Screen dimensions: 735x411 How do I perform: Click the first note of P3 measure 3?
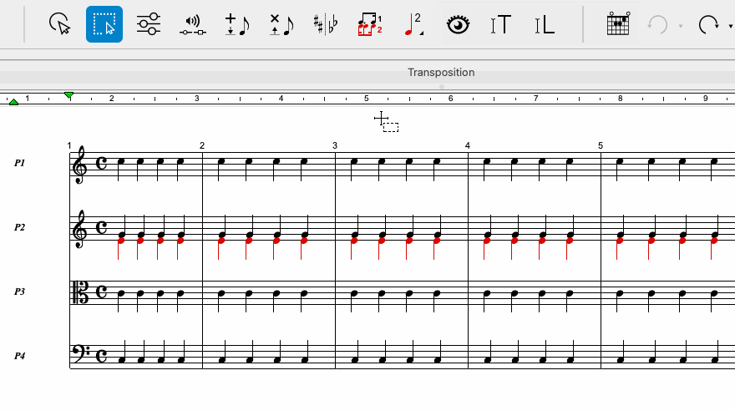coord(354,294)
